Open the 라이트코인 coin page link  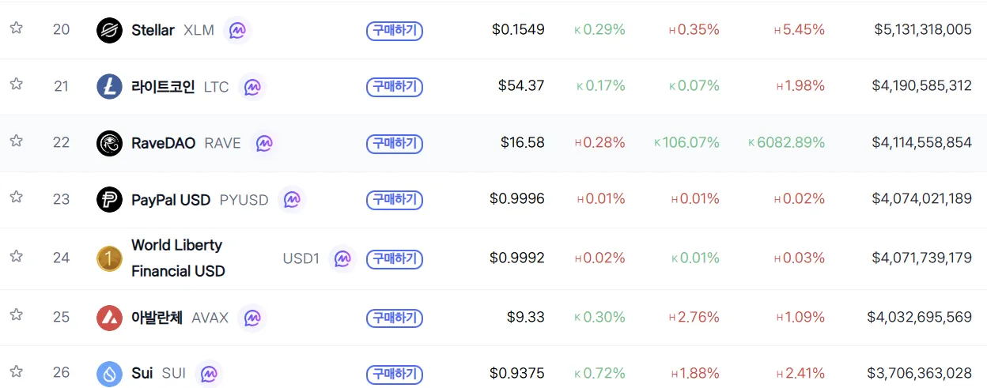pyautogui.click(x=163, y=86)
